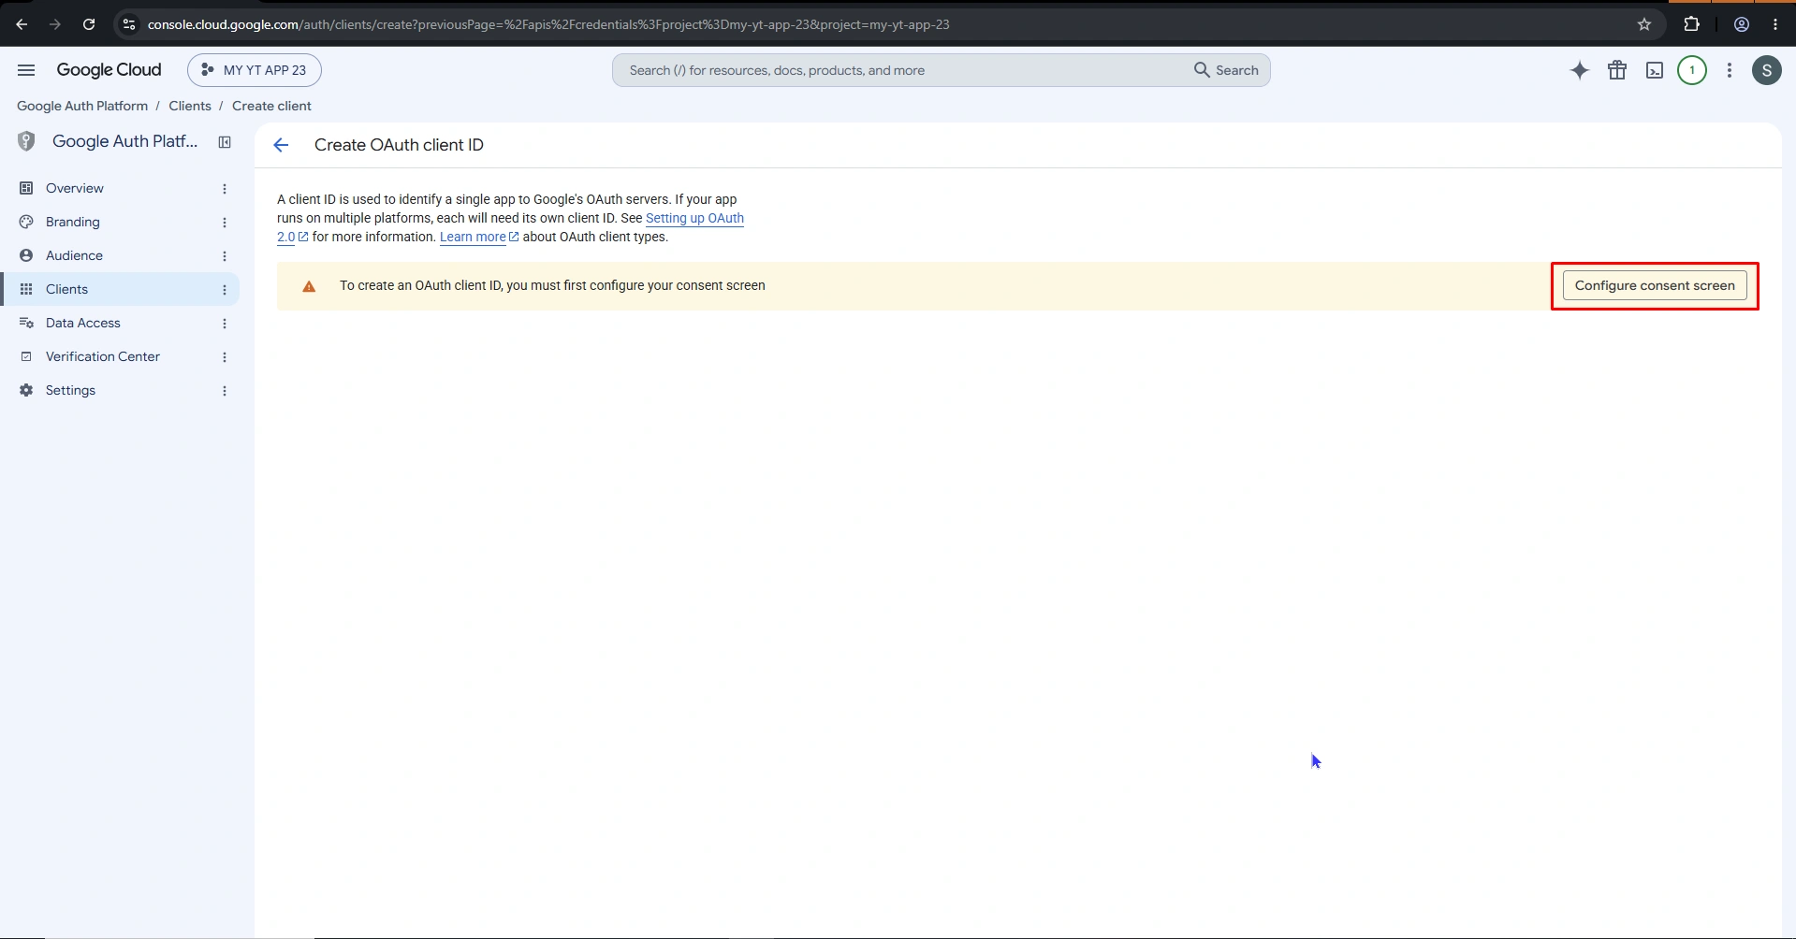Viewport: 1796px width, 939px height.
Task: Open more options for Data Access
Action: tap(225, 324)
